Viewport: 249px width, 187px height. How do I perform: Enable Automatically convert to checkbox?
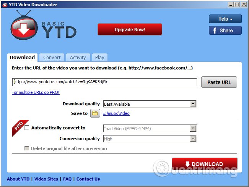[x=27, y=127]
